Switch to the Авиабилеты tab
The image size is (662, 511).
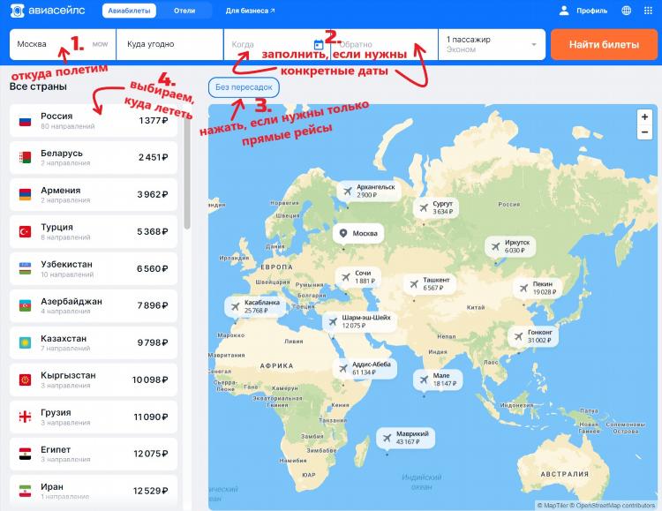tap(129, 11)
